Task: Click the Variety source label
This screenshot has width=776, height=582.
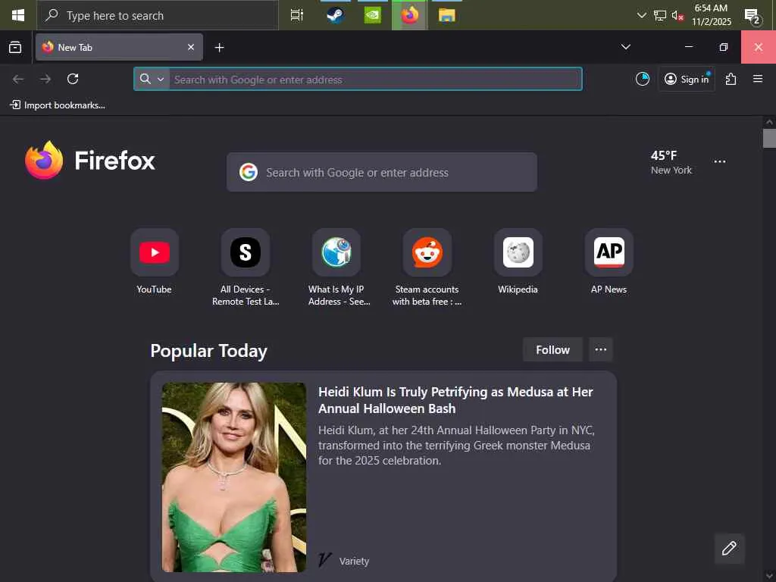Action: click(354, 562)
